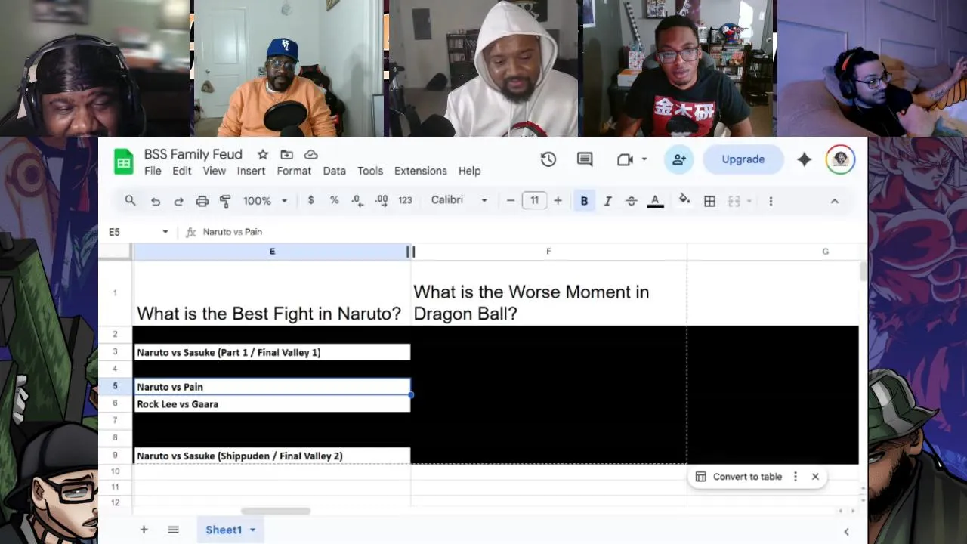Image resolution: width=967 pixels, height=544 pixels.
Task: Star the BSS Family Feud document
Action: [263, 154]
